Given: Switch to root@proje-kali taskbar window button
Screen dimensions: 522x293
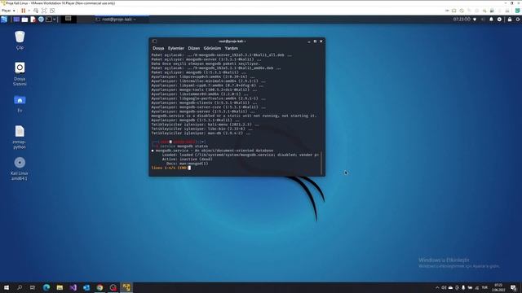Looking at the screenshot, I should coord(122,20).
